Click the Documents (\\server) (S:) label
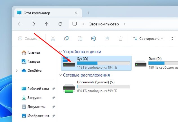 [x=96, y=82]
